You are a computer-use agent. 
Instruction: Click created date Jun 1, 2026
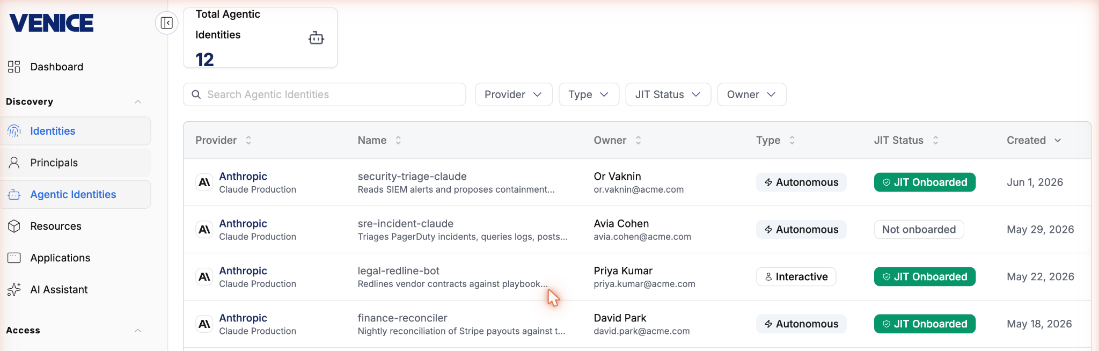(1035, 182)
